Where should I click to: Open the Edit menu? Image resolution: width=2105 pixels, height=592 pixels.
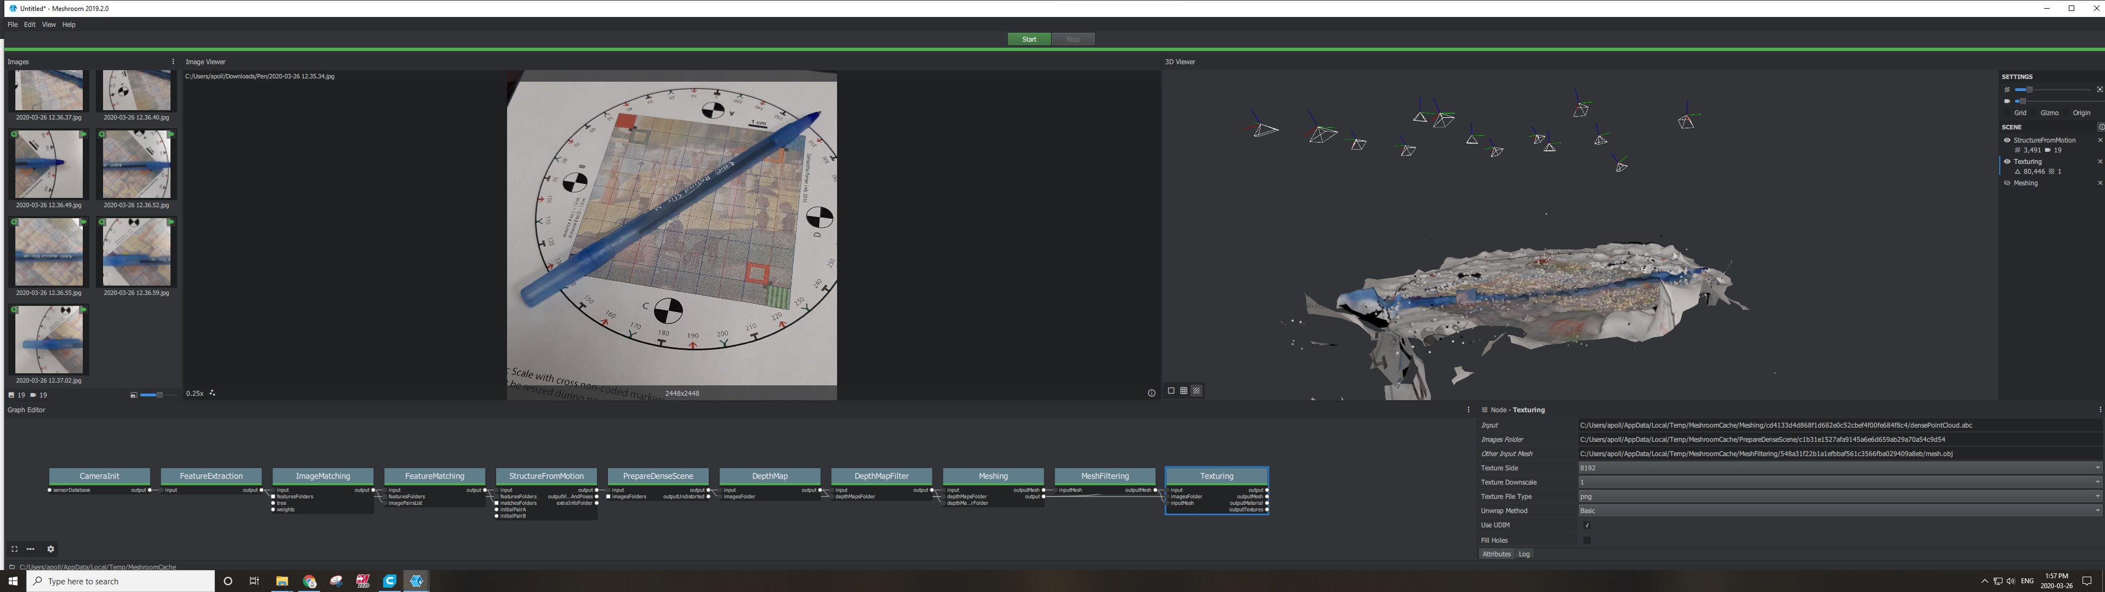(x=30, y=25)
